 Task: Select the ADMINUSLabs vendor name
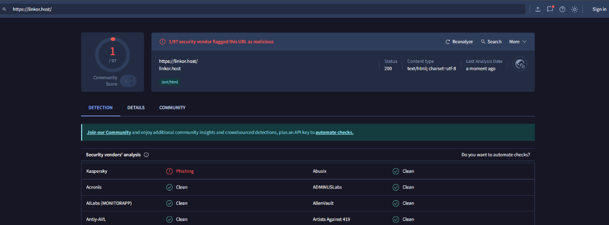pos(327,187)
